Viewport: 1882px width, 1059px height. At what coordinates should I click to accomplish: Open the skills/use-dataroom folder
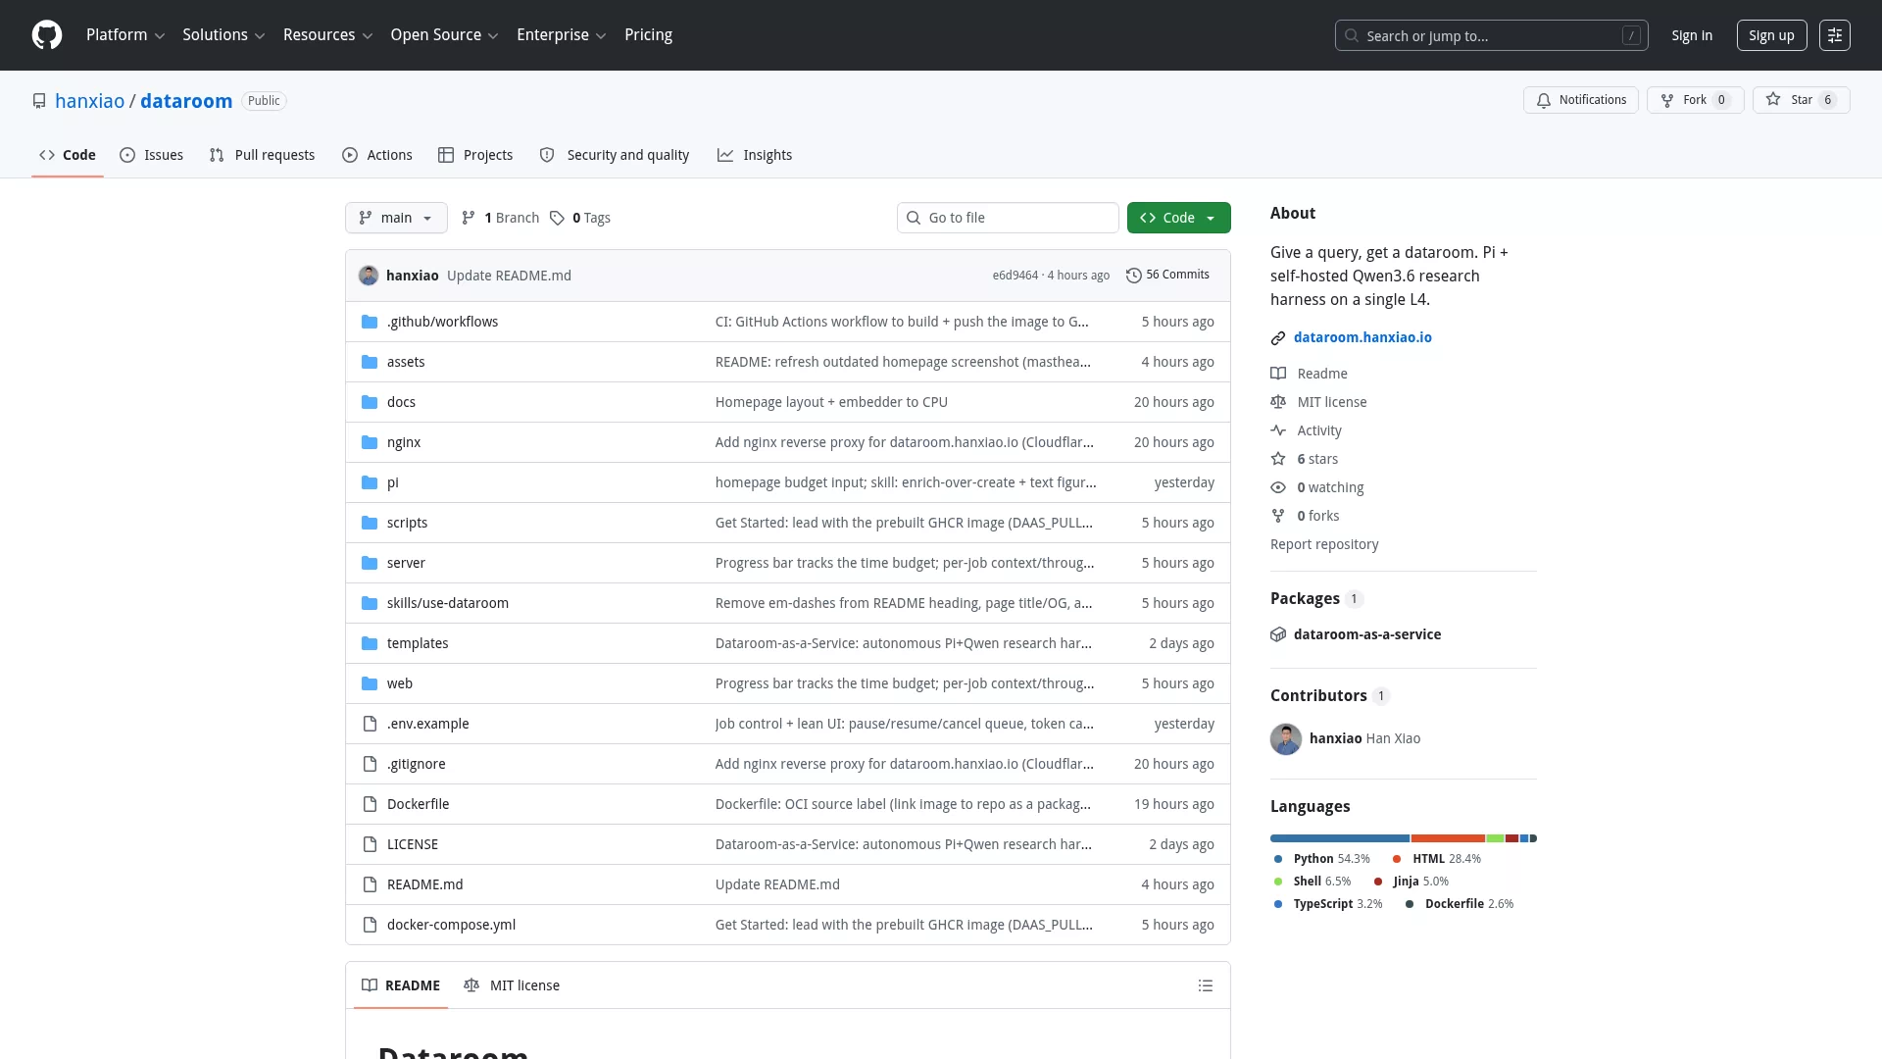coord(448,603)
